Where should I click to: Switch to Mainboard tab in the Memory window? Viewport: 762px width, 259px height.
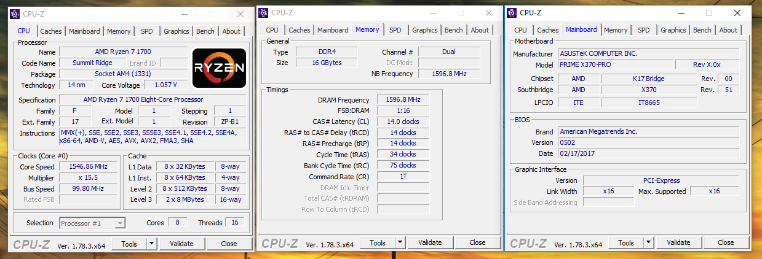(333, 30)
